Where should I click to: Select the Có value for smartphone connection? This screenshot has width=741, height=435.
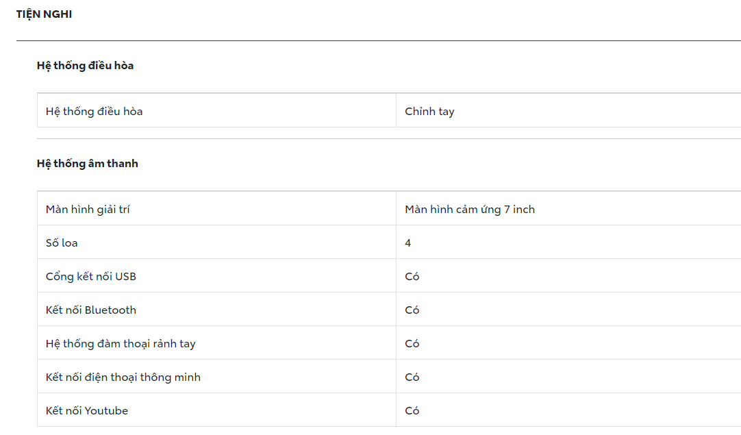click(412, 377)
